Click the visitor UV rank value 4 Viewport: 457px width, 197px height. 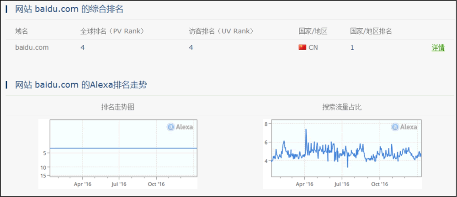(x=191, y=47)
